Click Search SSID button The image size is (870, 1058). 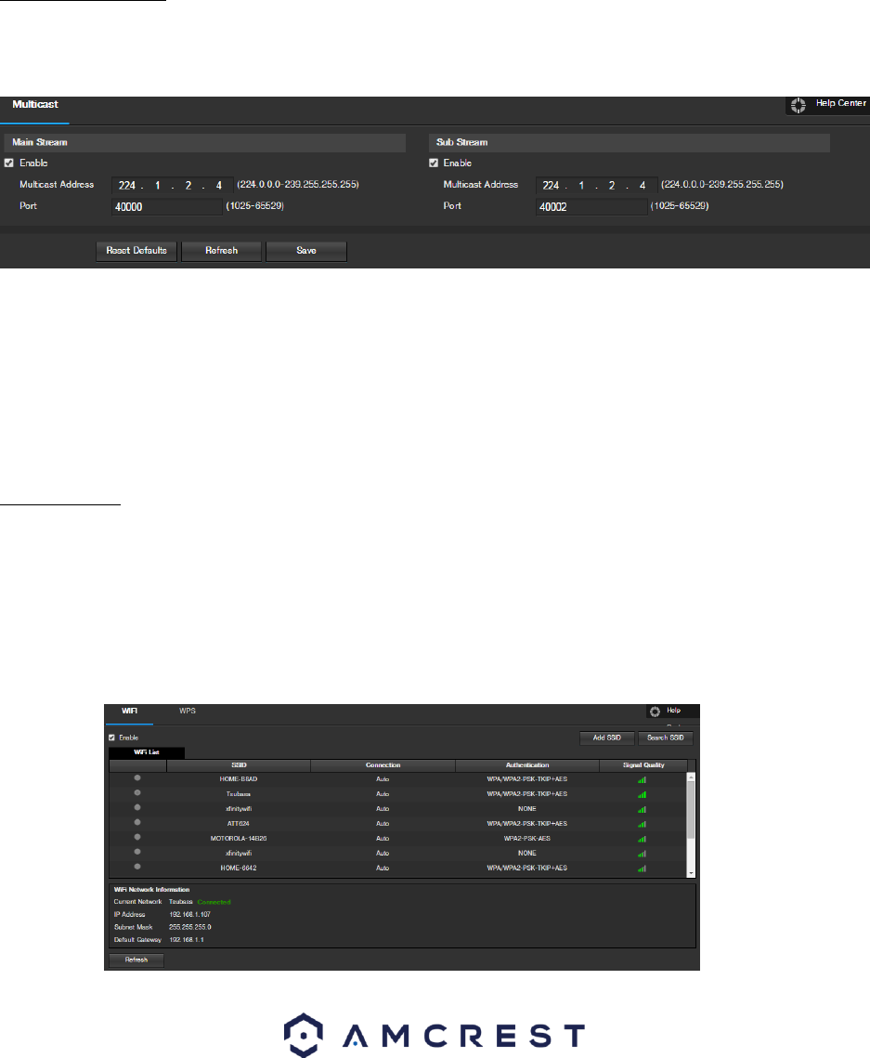[x=665, y=738]
